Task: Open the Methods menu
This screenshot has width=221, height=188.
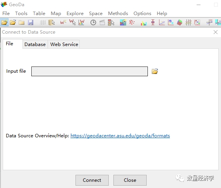Action: click(x=118, y=14)
